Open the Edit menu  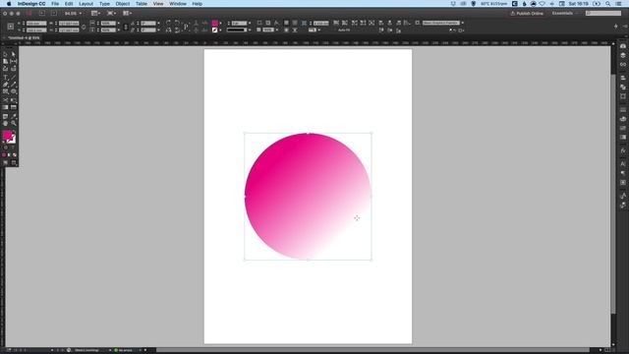point(69,4)
